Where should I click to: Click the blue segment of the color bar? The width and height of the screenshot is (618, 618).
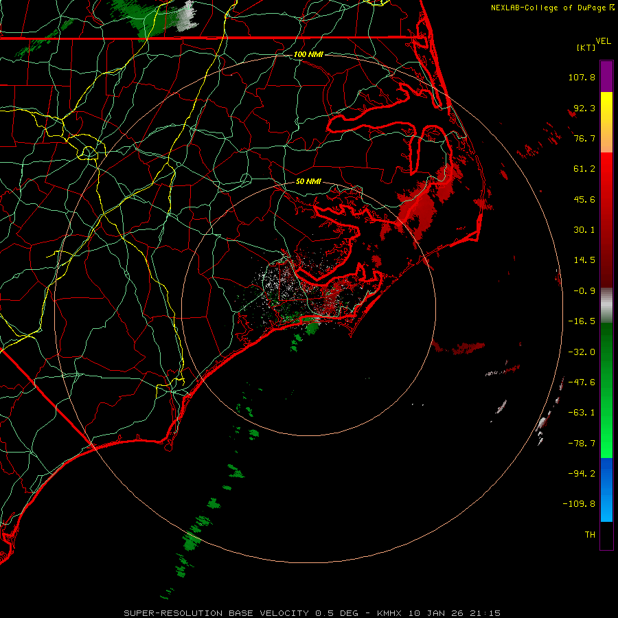tap(606, 490)
